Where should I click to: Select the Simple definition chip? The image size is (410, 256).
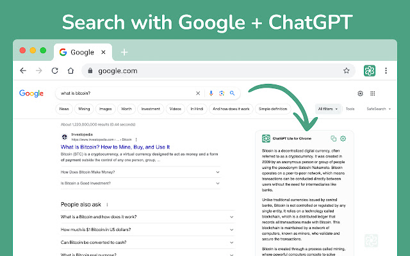(x=273, y=109)
